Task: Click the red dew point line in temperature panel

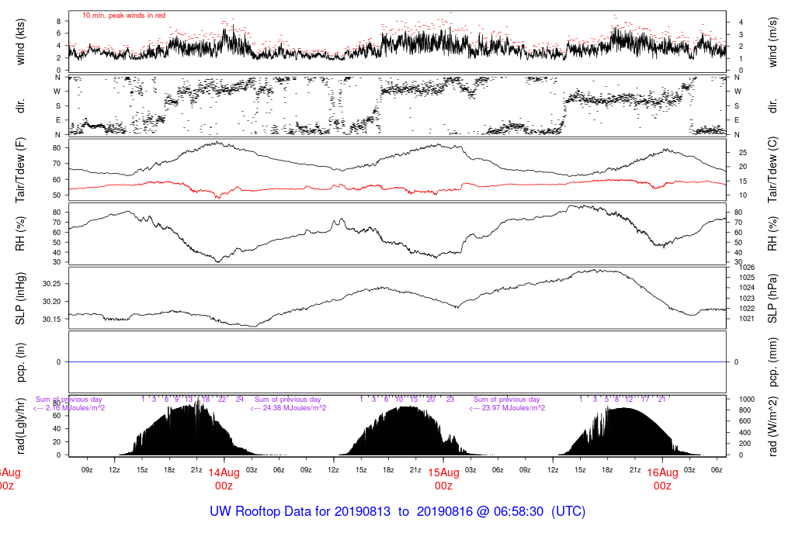Action: coord(397,187)
